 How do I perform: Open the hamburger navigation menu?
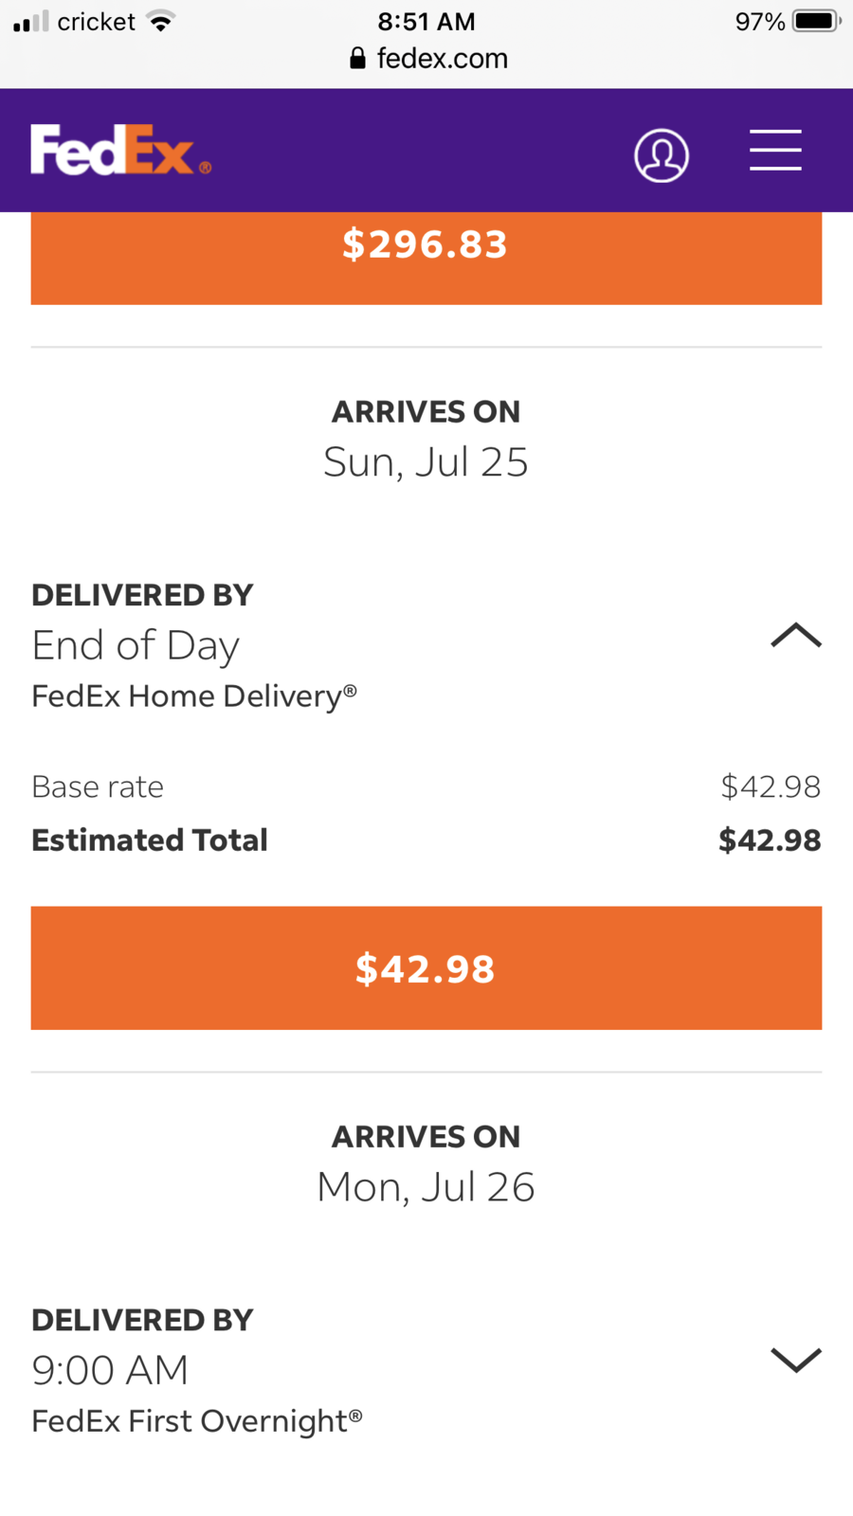coord(775,151)
